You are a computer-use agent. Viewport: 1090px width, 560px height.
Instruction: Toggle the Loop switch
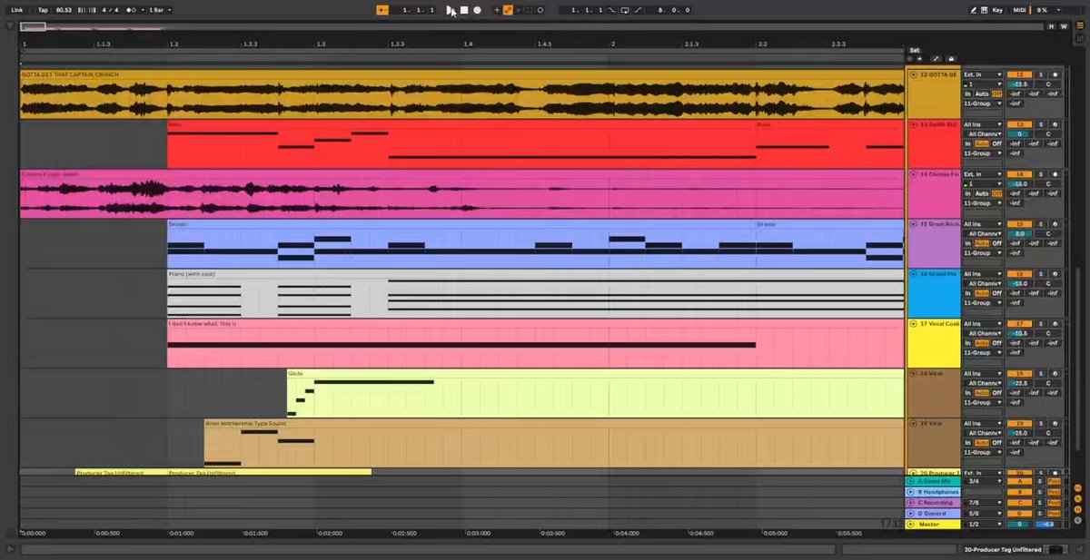[x=624, y=10]
